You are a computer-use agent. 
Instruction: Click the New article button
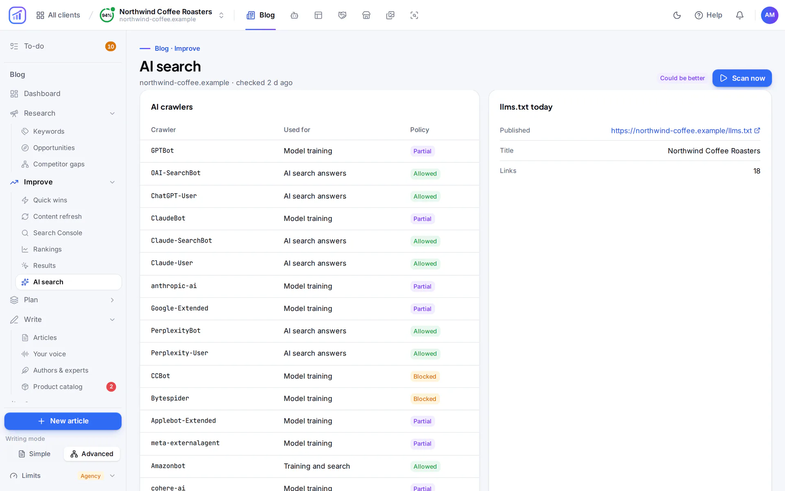pos(63,421)
